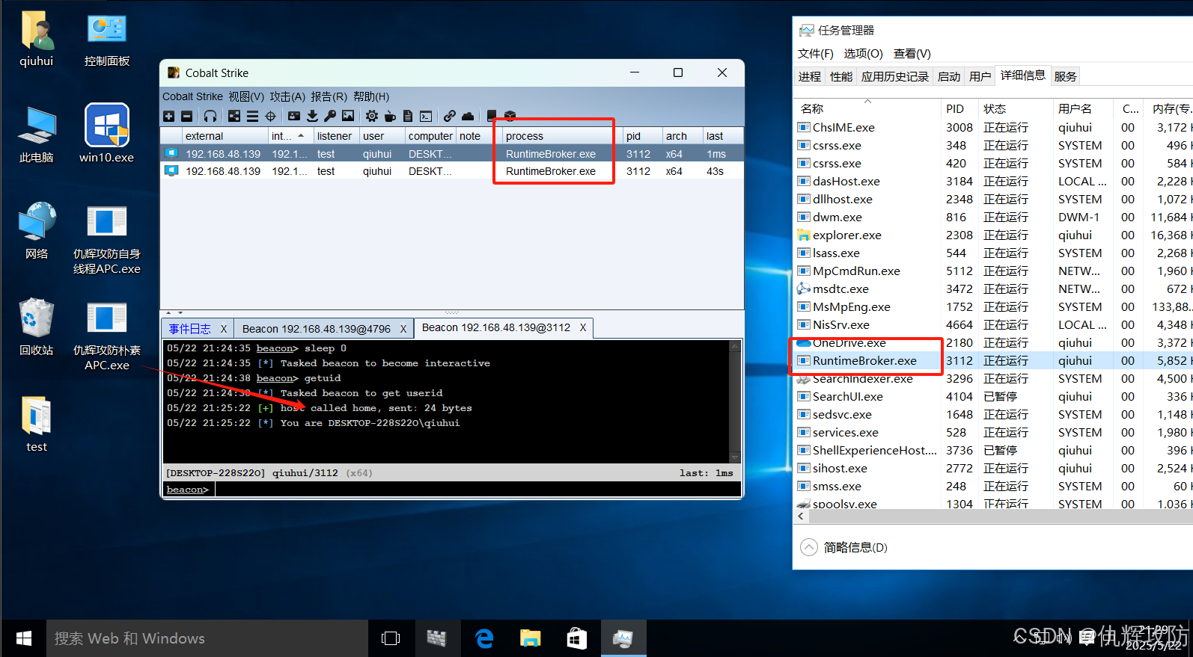Close the Beacon @4796 tab
The width and height of the screenshot is (1193, 657).
point(403,329)
